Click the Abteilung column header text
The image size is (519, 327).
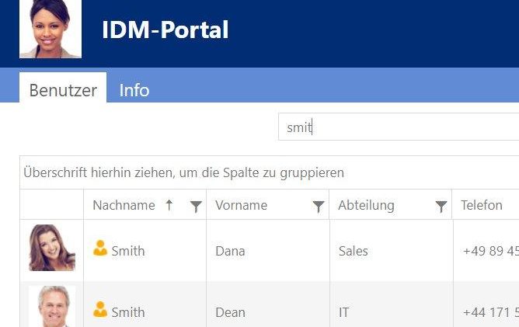coord(366,205)
